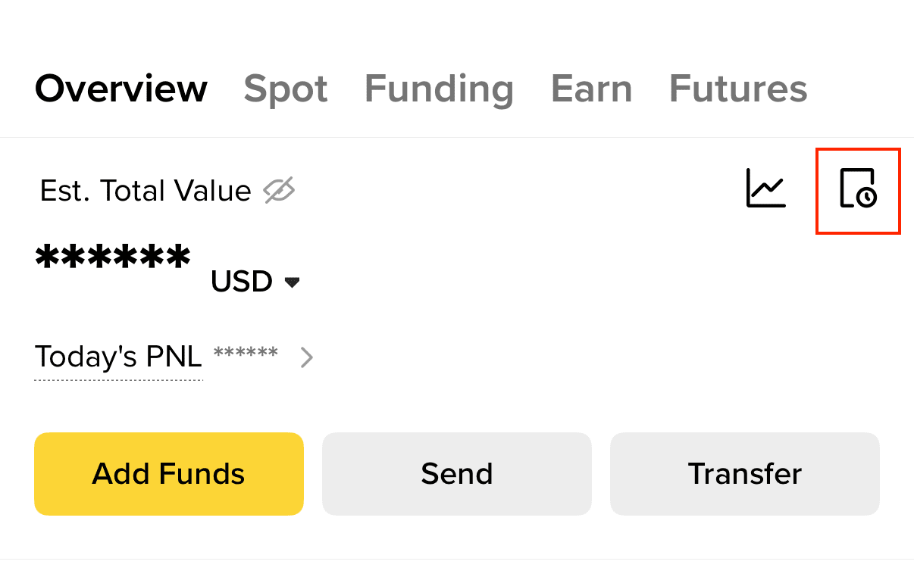
Task: Click the Est. Total Value label
Action: click(x=146, y=191)
